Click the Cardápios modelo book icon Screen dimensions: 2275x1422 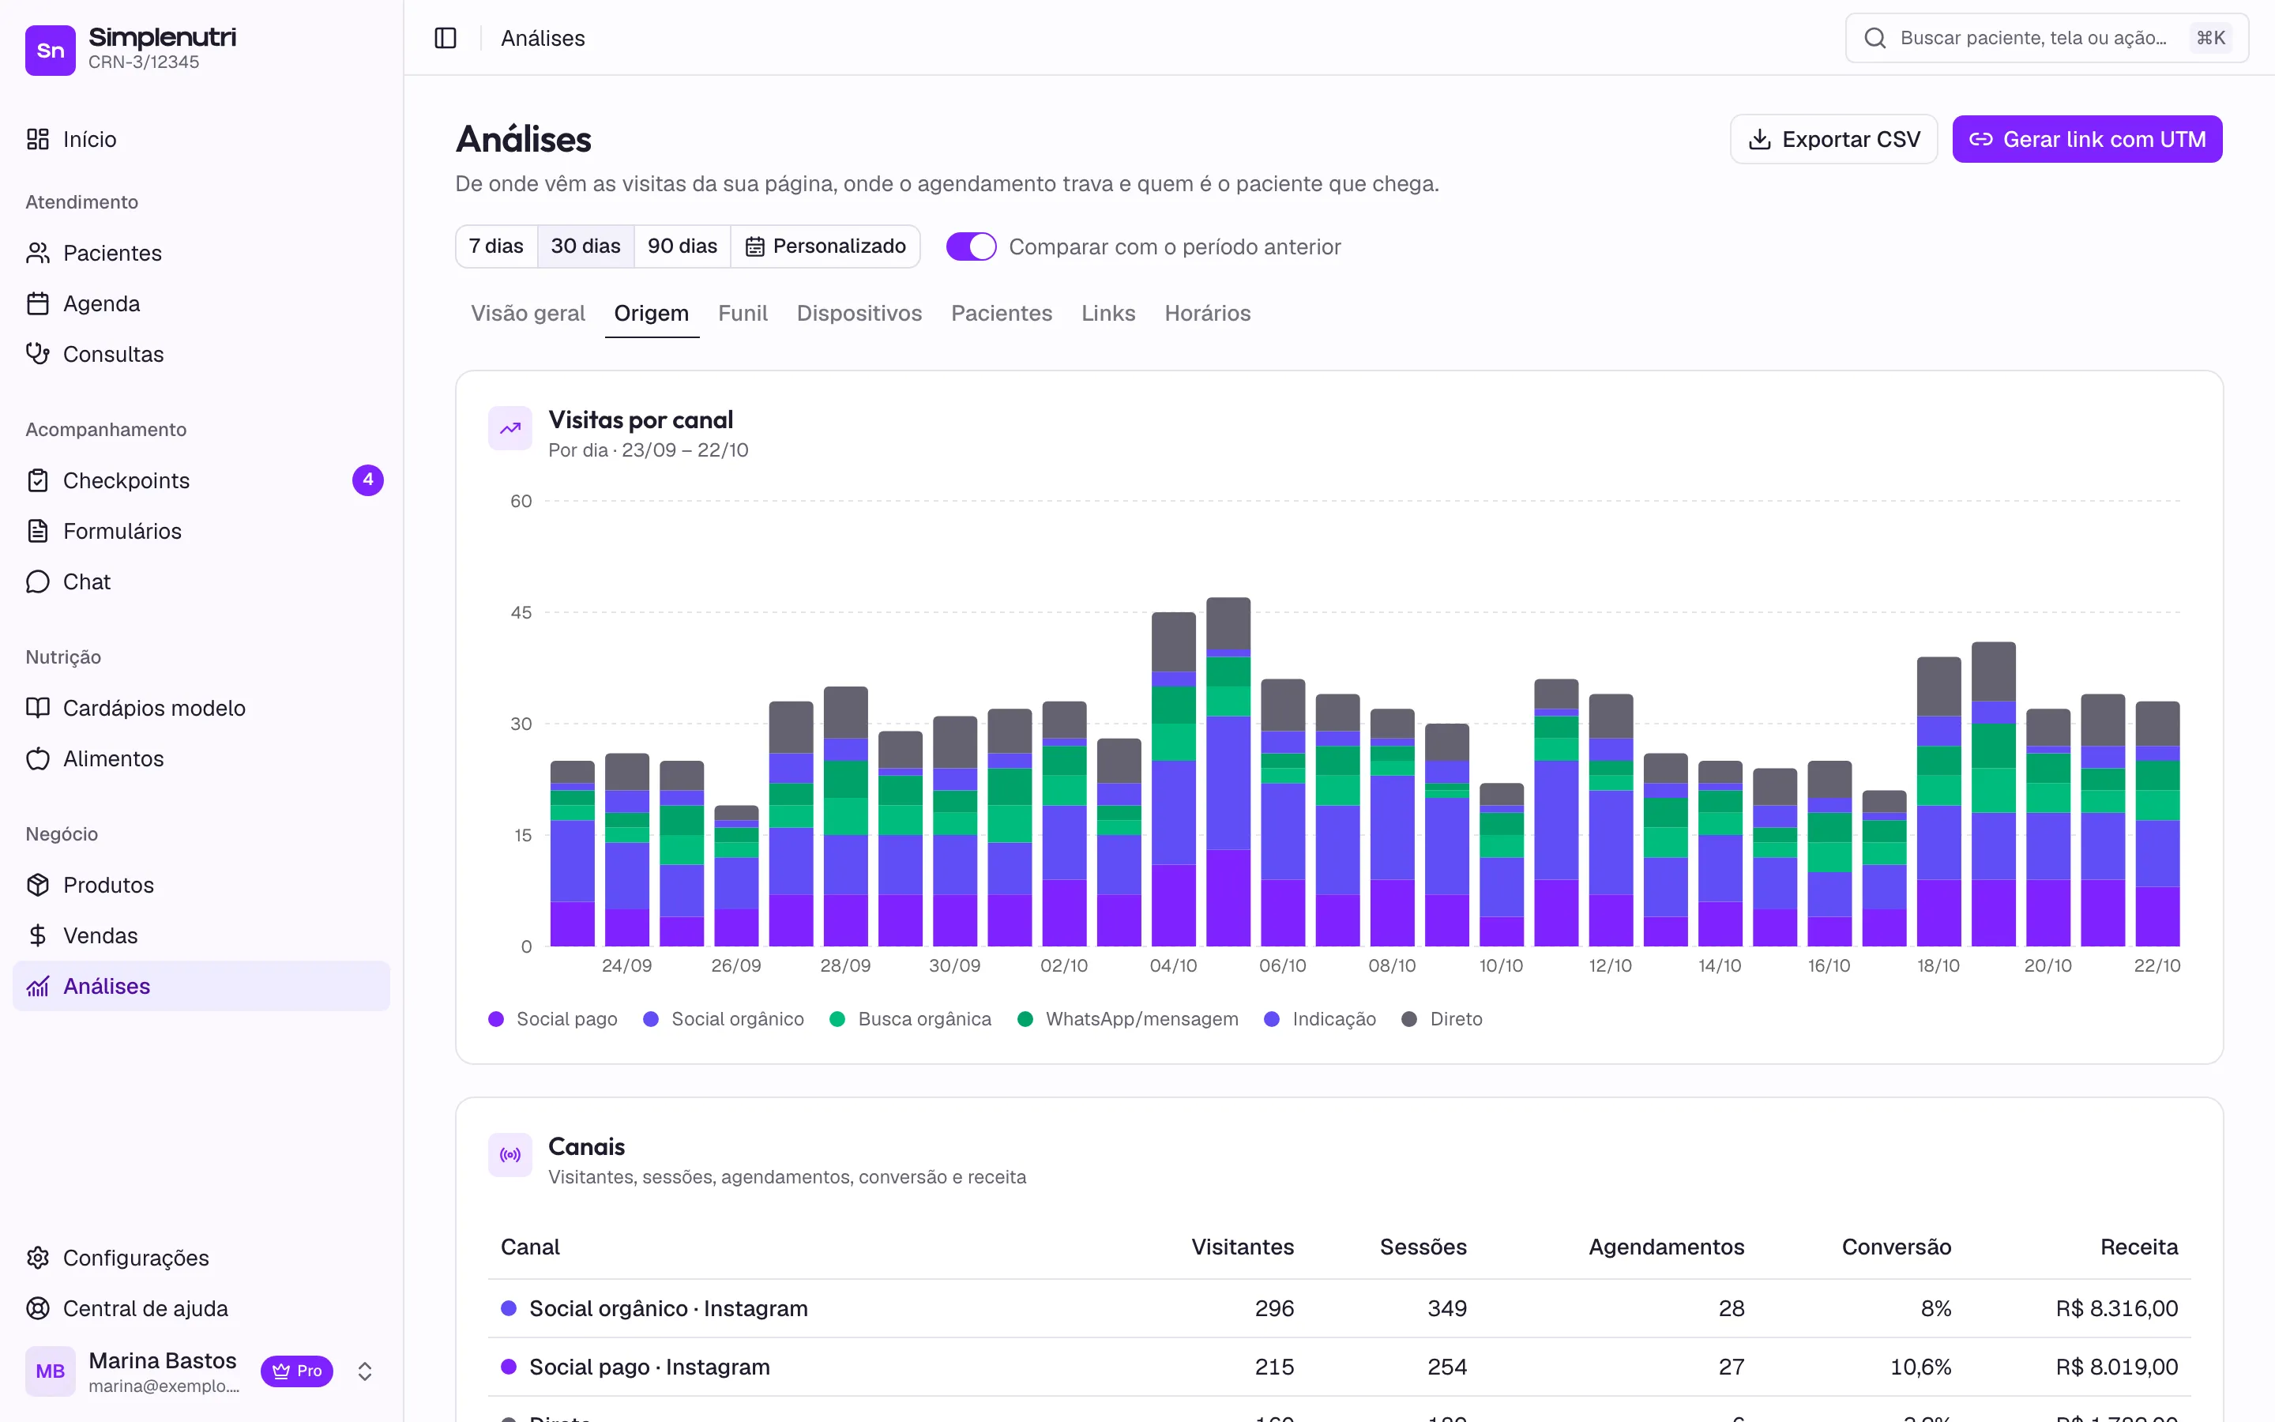[x=38, y=708]
